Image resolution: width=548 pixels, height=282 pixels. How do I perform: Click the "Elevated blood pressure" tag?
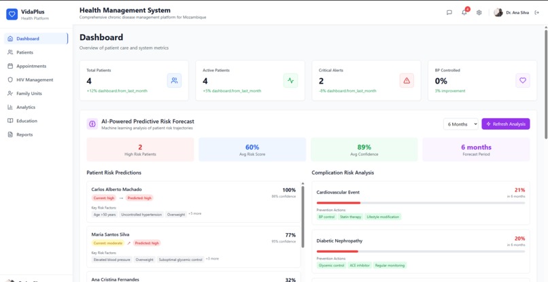112,260
